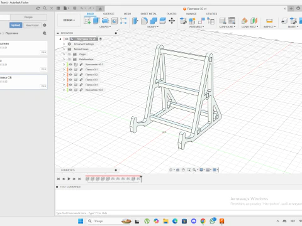302x226 pixels.
Task: Hide the first green-marked component
Action: tap(70, 65)
